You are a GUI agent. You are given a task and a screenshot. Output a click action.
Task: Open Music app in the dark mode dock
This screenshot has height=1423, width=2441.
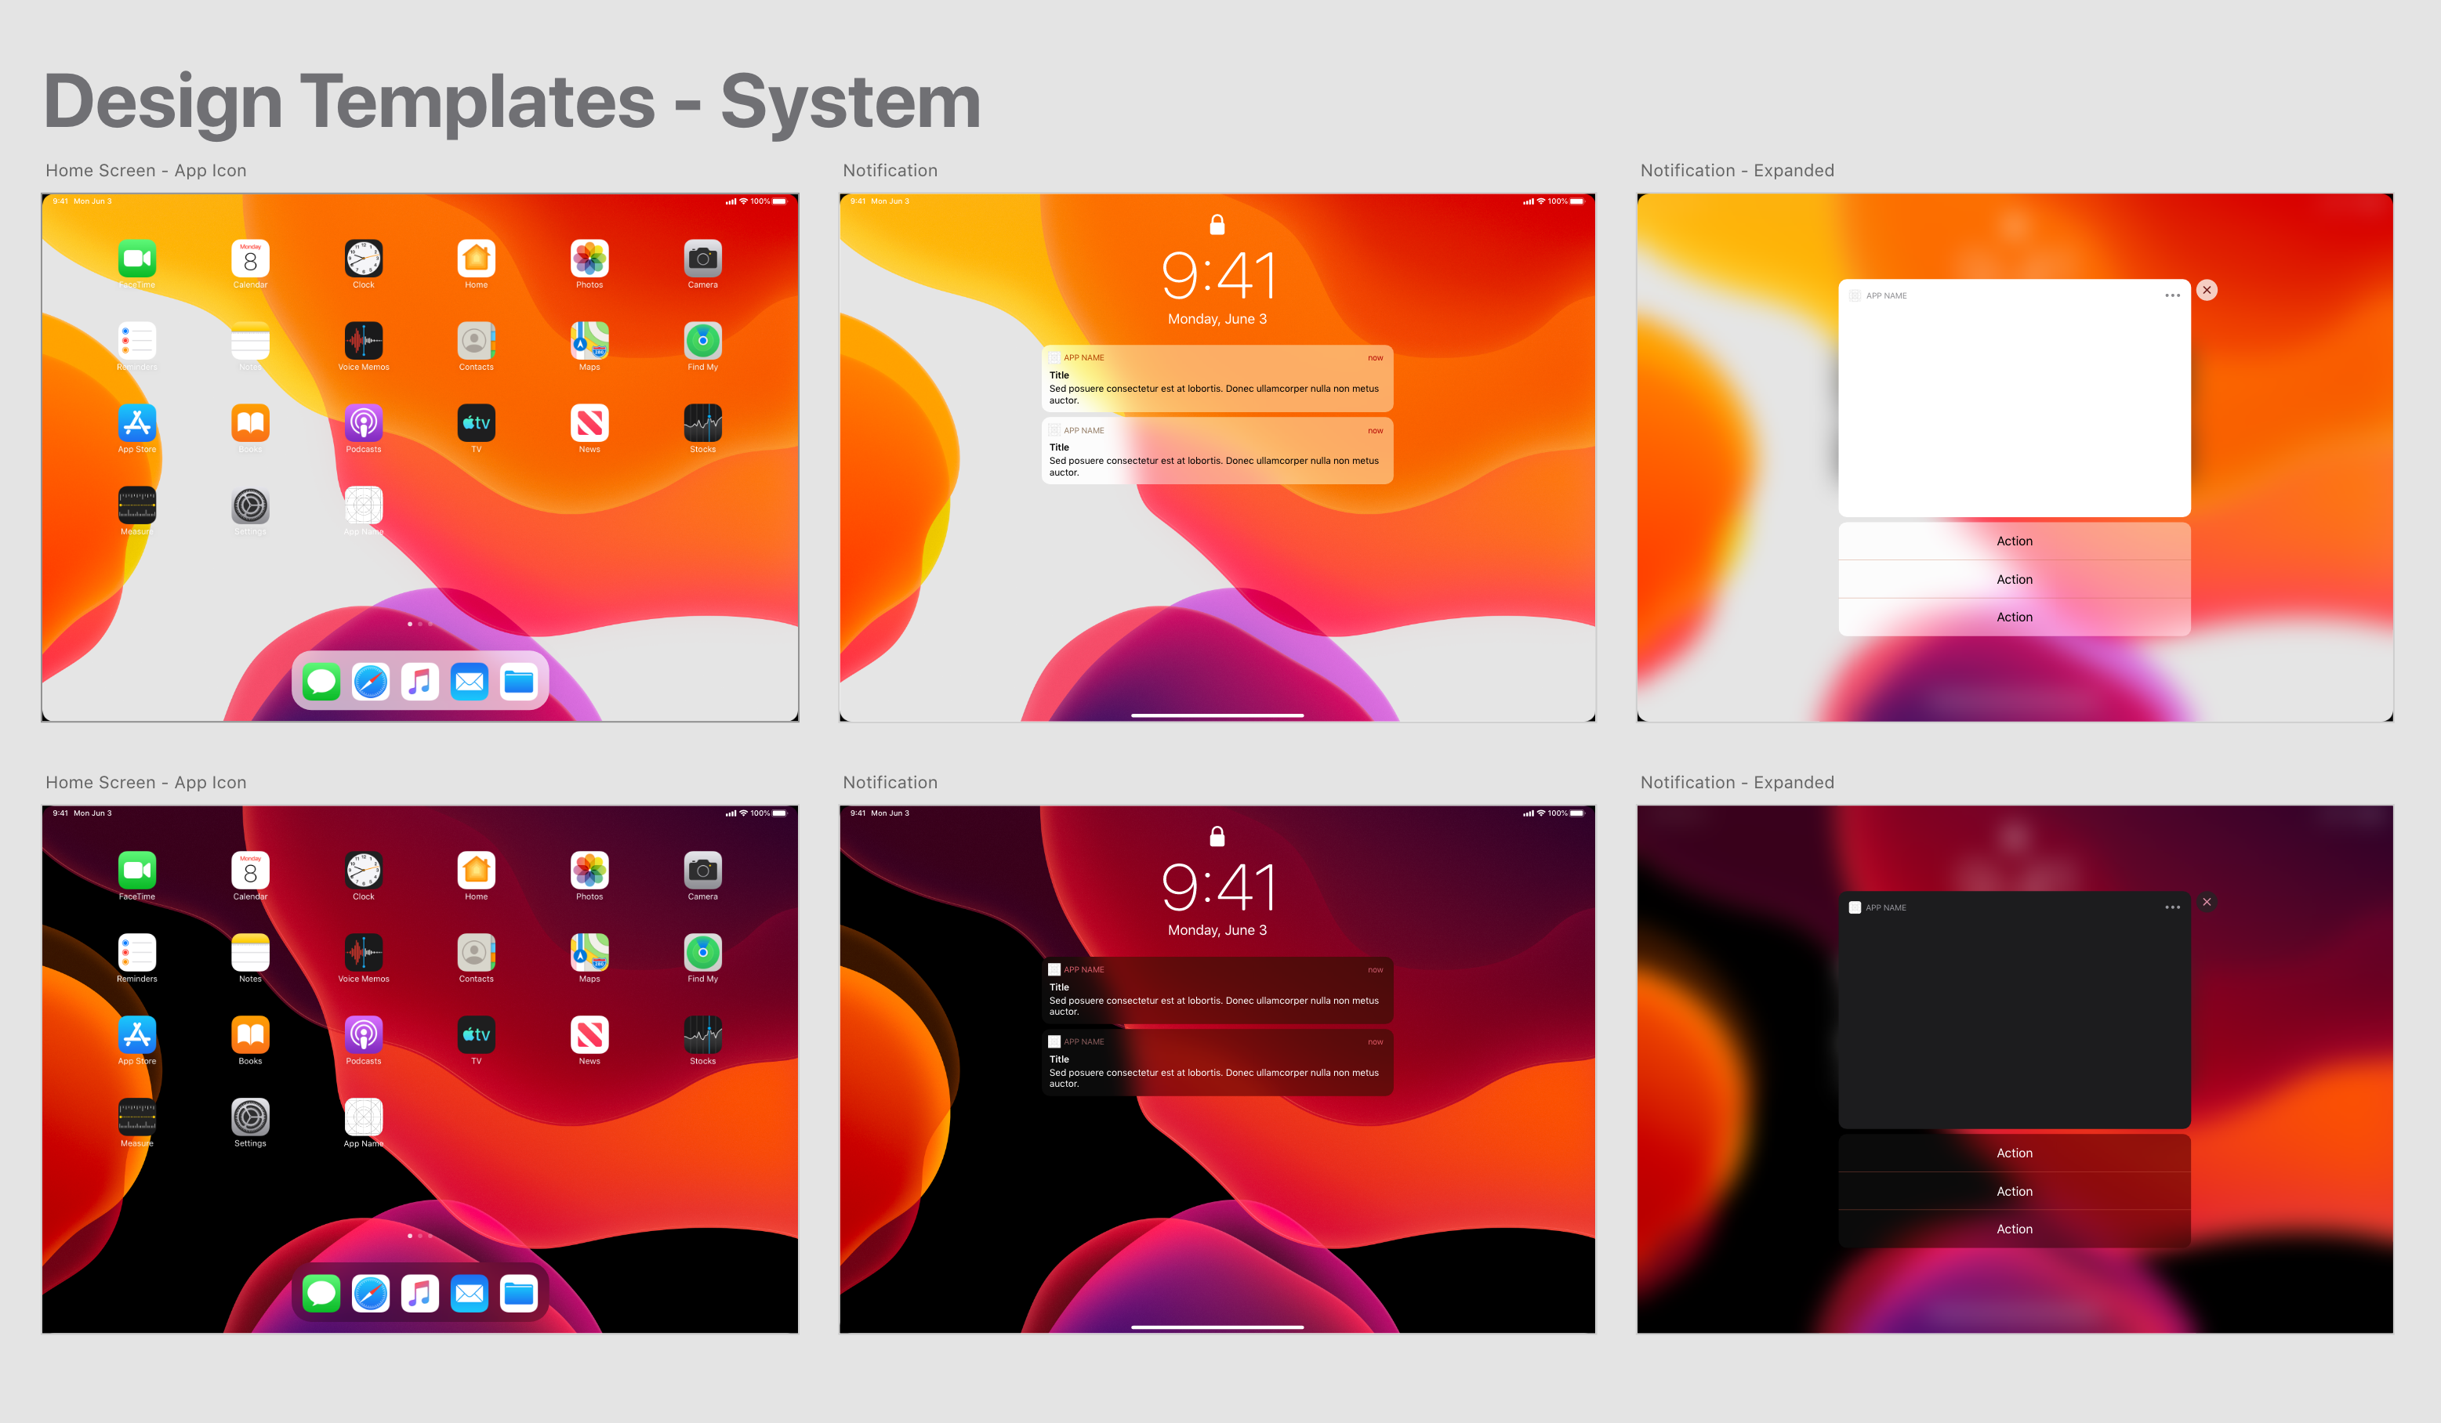419,1294
